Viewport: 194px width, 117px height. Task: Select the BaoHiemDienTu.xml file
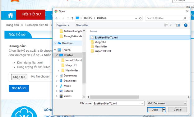click(106, 38)
